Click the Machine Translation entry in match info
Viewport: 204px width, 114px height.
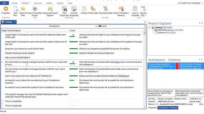click(x=173, y=99)
